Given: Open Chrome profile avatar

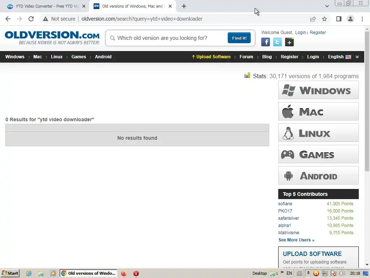Looking at the screenshot, I should point(350,19).
